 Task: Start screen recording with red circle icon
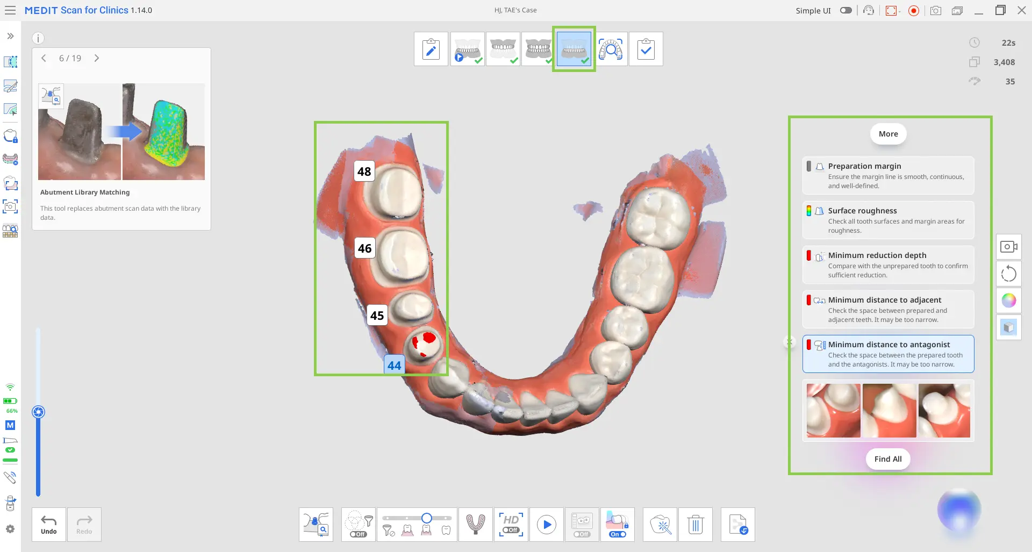click(x=914, y=10)
